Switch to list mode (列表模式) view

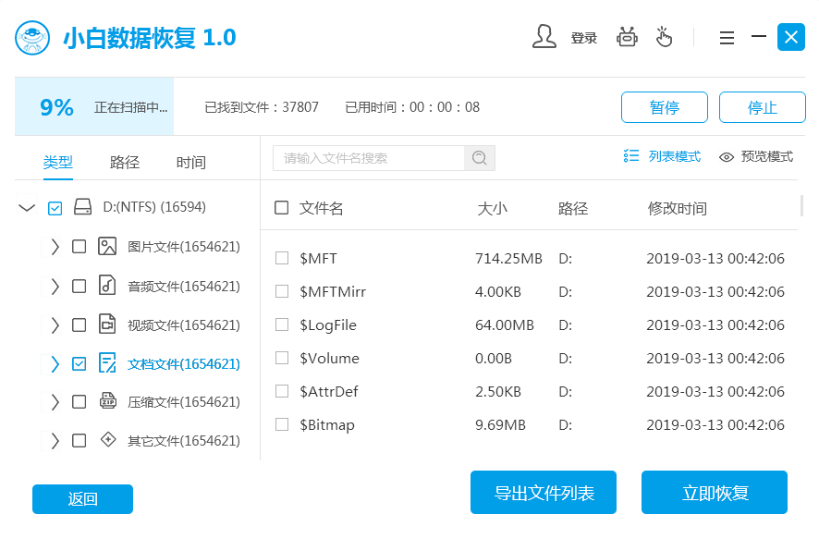(663, 156)
